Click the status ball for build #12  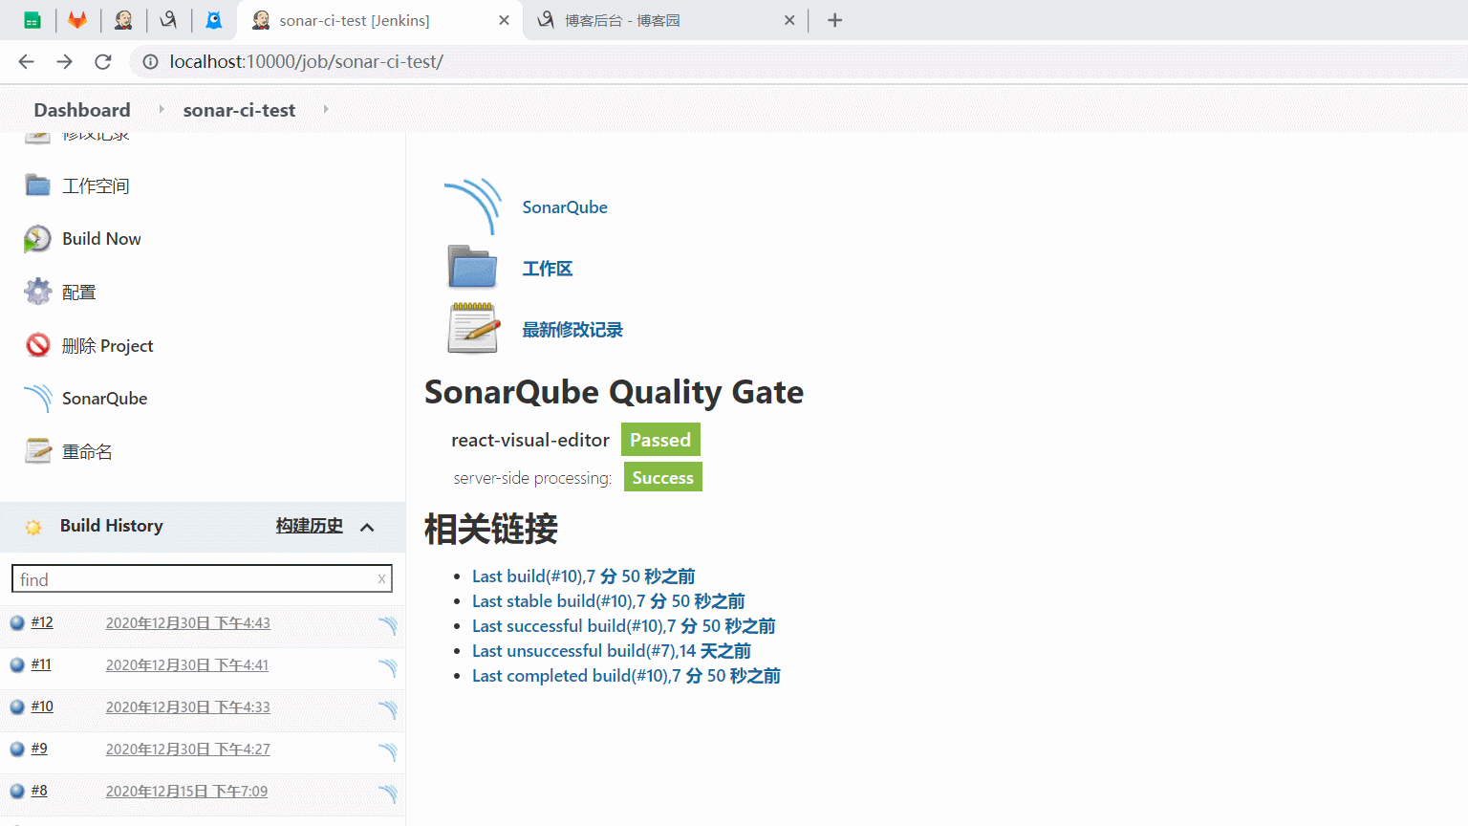coord(17,623)
